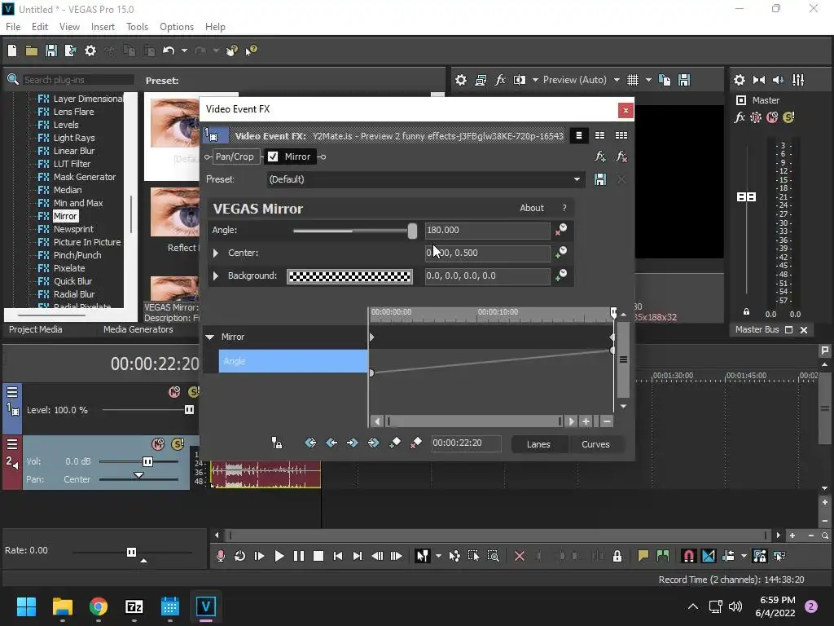This screenshot has width=834, height=626.
Task: Open overlays grid dropdown arrow in preview
Action: click(648, 80)
